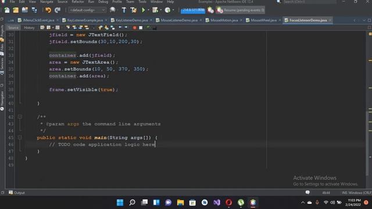The height and width of the screenshot is (209, 372).
Task: Open the editor tabs list chevron
Action: coord(364,20)
